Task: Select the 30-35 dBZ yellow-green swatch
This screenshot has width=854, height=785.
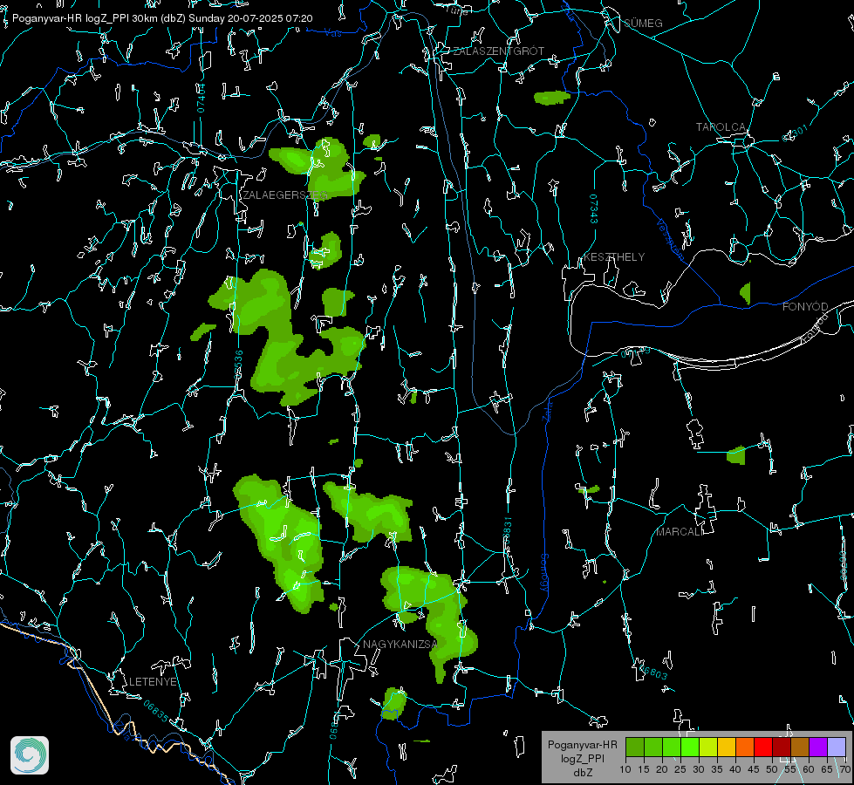Action: (708, 747)
